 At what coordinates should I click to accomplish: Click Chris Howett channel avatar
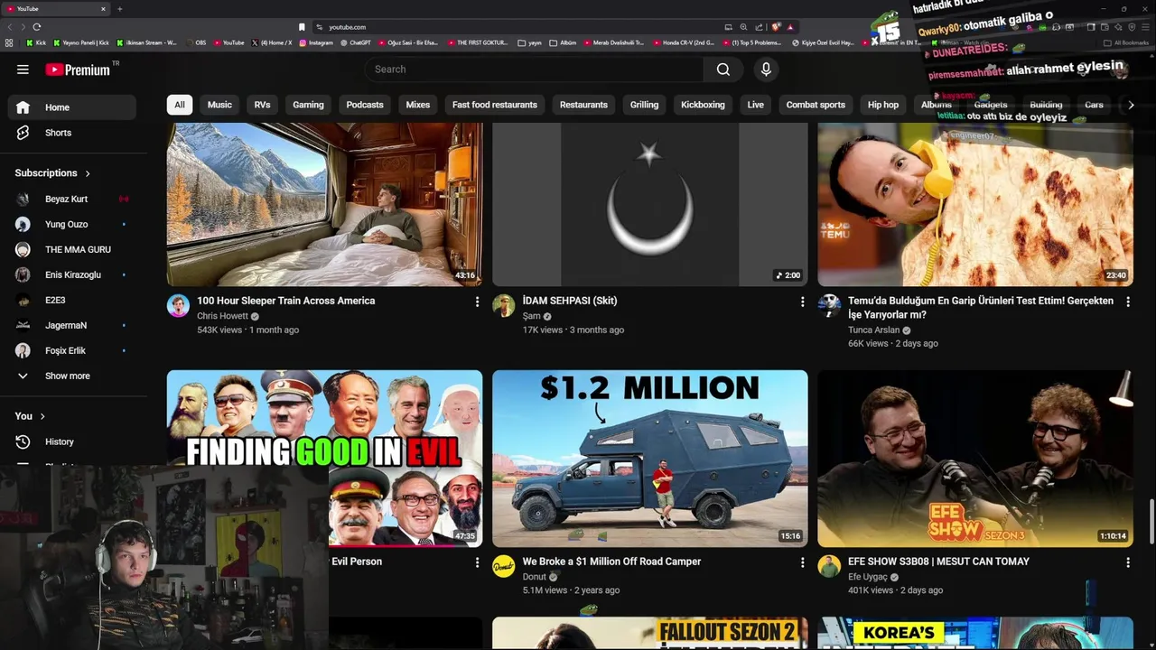pos(178,305)
